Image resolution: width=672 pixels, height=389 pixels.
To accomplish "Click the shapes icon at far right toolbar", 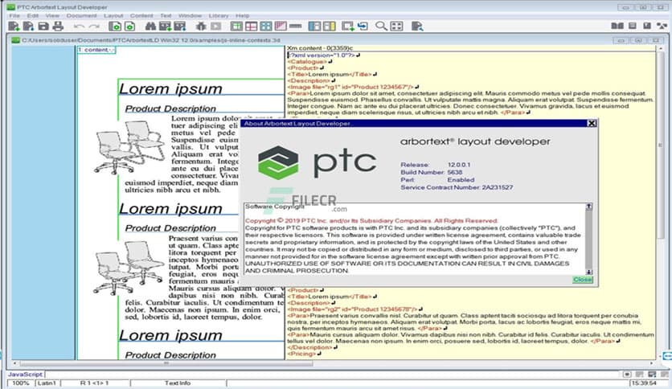I will (x=662, y=26).
